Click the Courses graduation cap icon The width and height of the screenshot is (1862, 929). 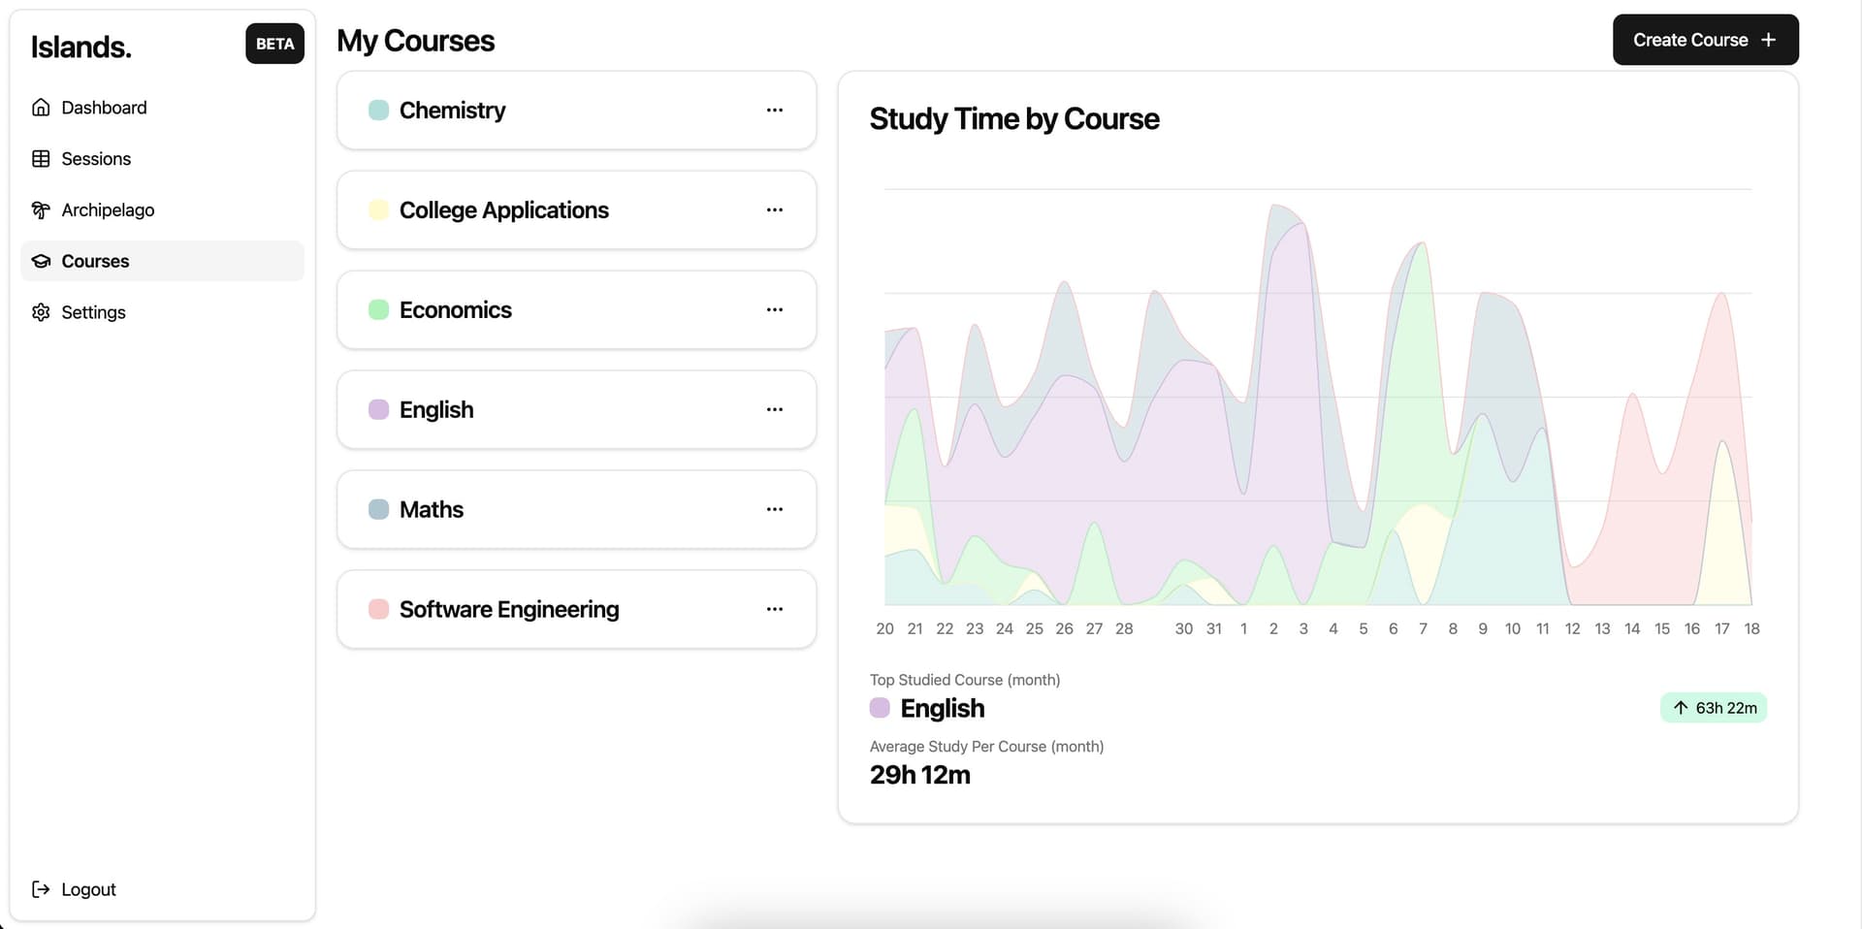click(x=41, y=261)
